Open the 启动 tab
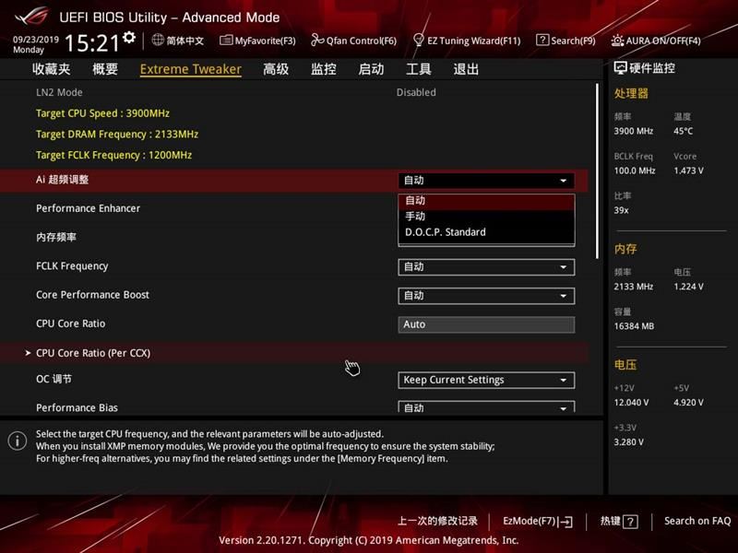The width and height of the screenshot is (738, 553). click(371, 69)
